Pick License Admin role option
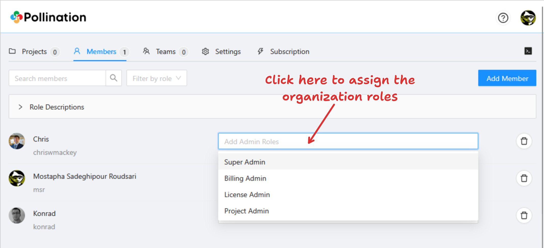This screenshot has height=248, width=544. click(247, 195)
